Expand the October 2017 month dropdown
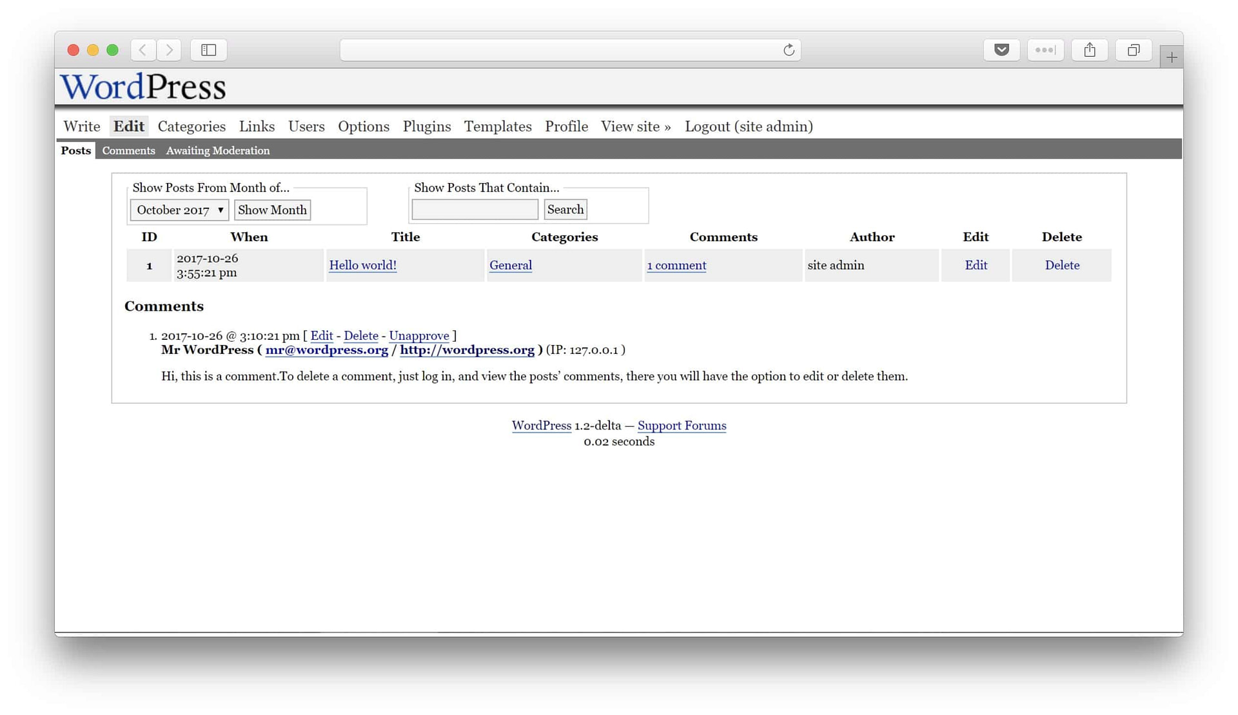This screenshot has width=1238, height=715. pyautogui.click(x=179, y=210)
